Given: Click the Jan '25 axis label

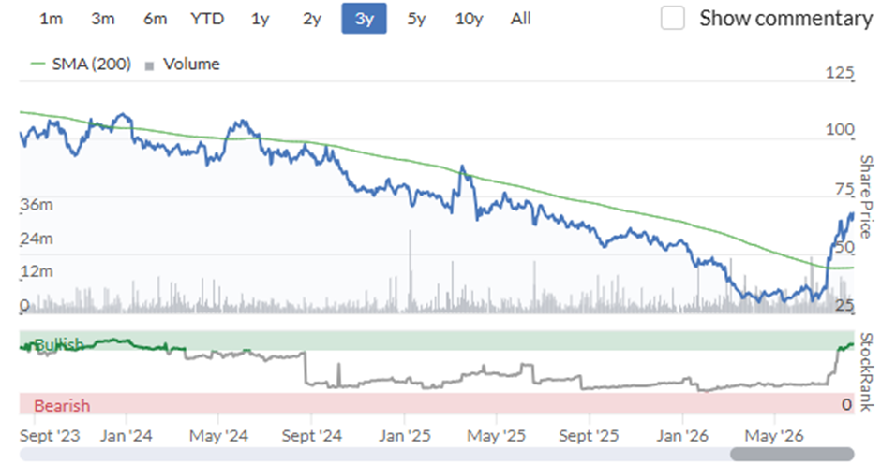Looking at the screenshot, I should pyautogui.click(x=405, y=436).
